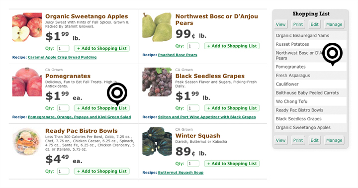Open the Caramel Apple Crisp Bread Pudding recipe
358x188 pixels.
point(62,57)
